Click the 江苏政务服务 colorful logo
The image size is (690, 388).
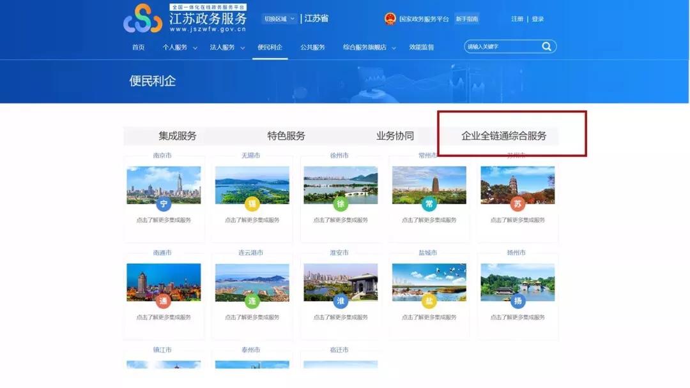point(142,20)
